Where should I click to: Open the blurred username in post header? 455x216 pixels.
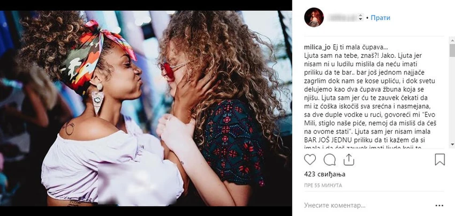(x=343, y=18)
